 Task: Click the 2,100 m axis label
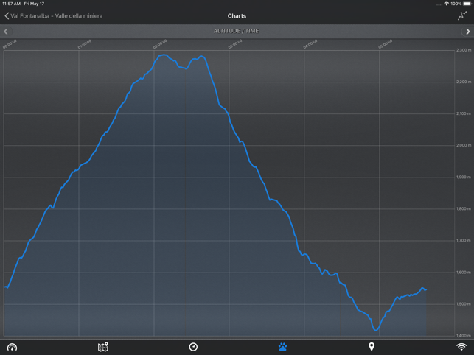point(464,113)
